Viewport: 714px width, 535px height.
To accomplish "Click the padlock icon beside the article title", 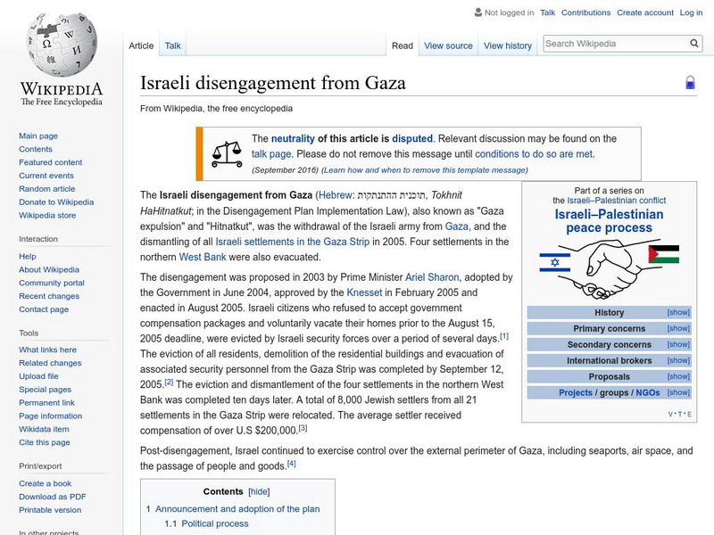I will click(690, 81).
